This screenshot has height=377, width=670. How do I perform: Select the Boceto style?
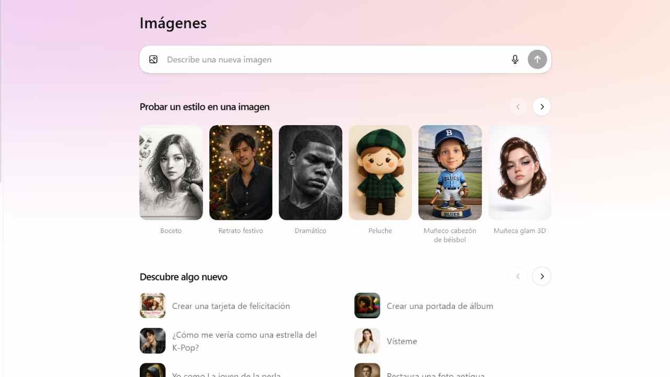coord(171,173)
